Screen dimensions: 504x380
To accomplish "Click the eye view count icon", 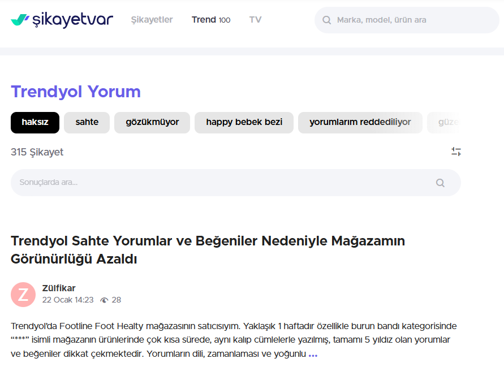I will pyautogui.click(x=104, y=300).
